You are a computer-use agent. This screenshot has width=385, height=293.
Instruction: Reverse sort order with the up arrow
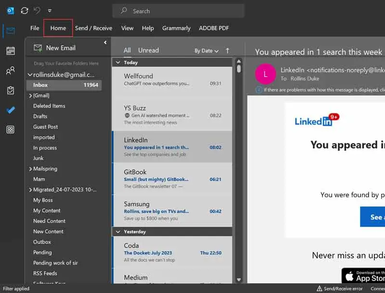pos(228,51)
